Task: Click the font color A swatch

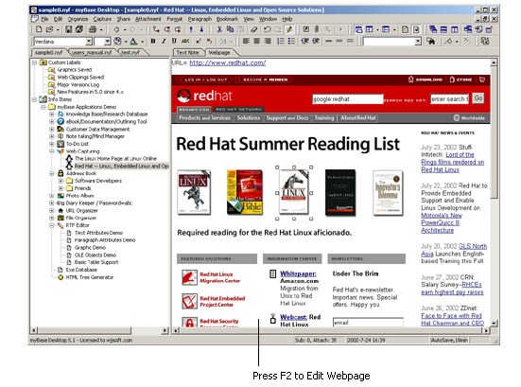Action: (x=133, y=42)
